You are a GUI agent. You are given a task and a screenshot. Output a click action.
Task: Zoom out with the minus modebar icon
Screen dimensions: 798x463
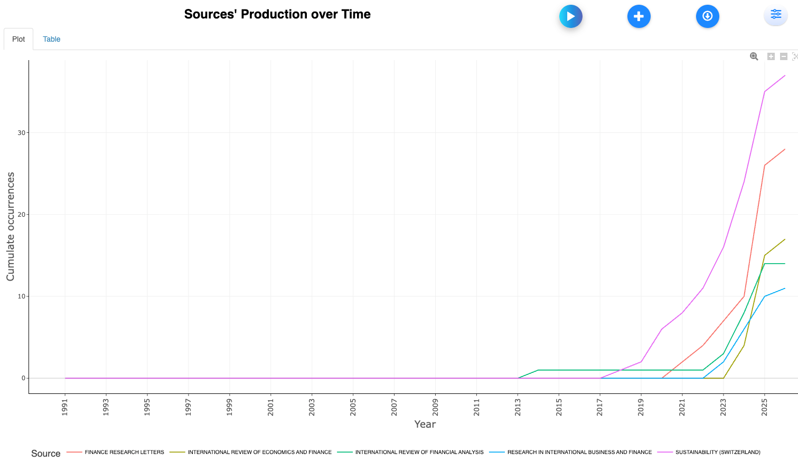784,56
